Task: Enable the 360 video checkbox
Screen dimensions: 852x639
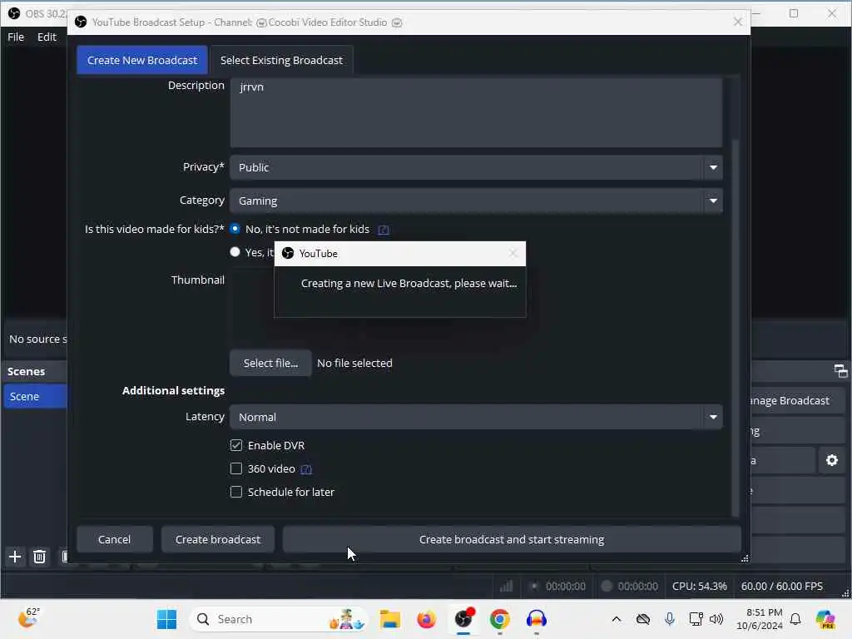Action: [235, 469]
